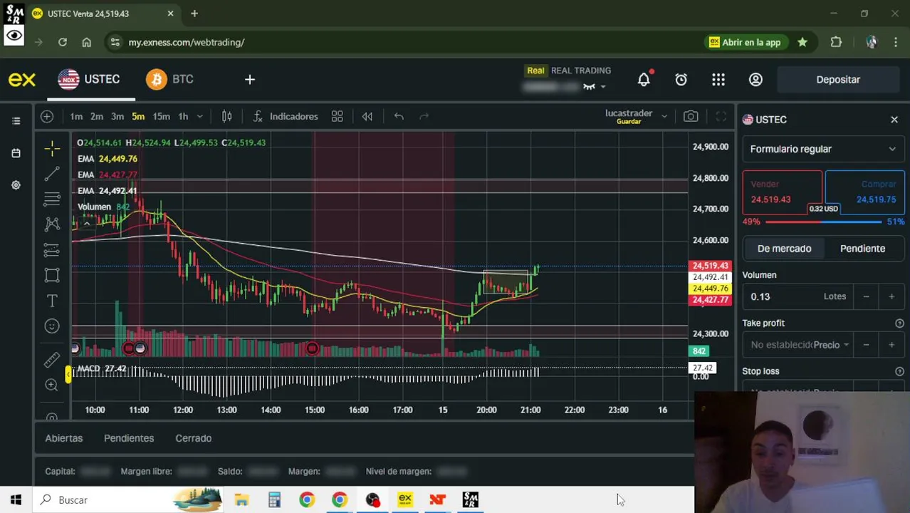Switch to the BTC instrument tab
The height and width of the screenshot is (513, 910).
coord(169,79)
